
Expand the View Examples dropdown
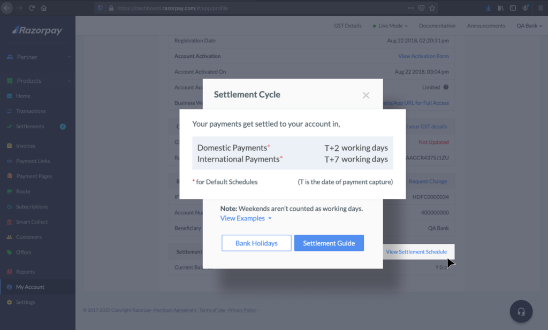coord(246,218)
